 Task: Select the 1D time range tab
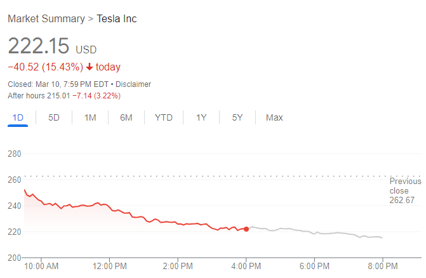pos(18,117)
